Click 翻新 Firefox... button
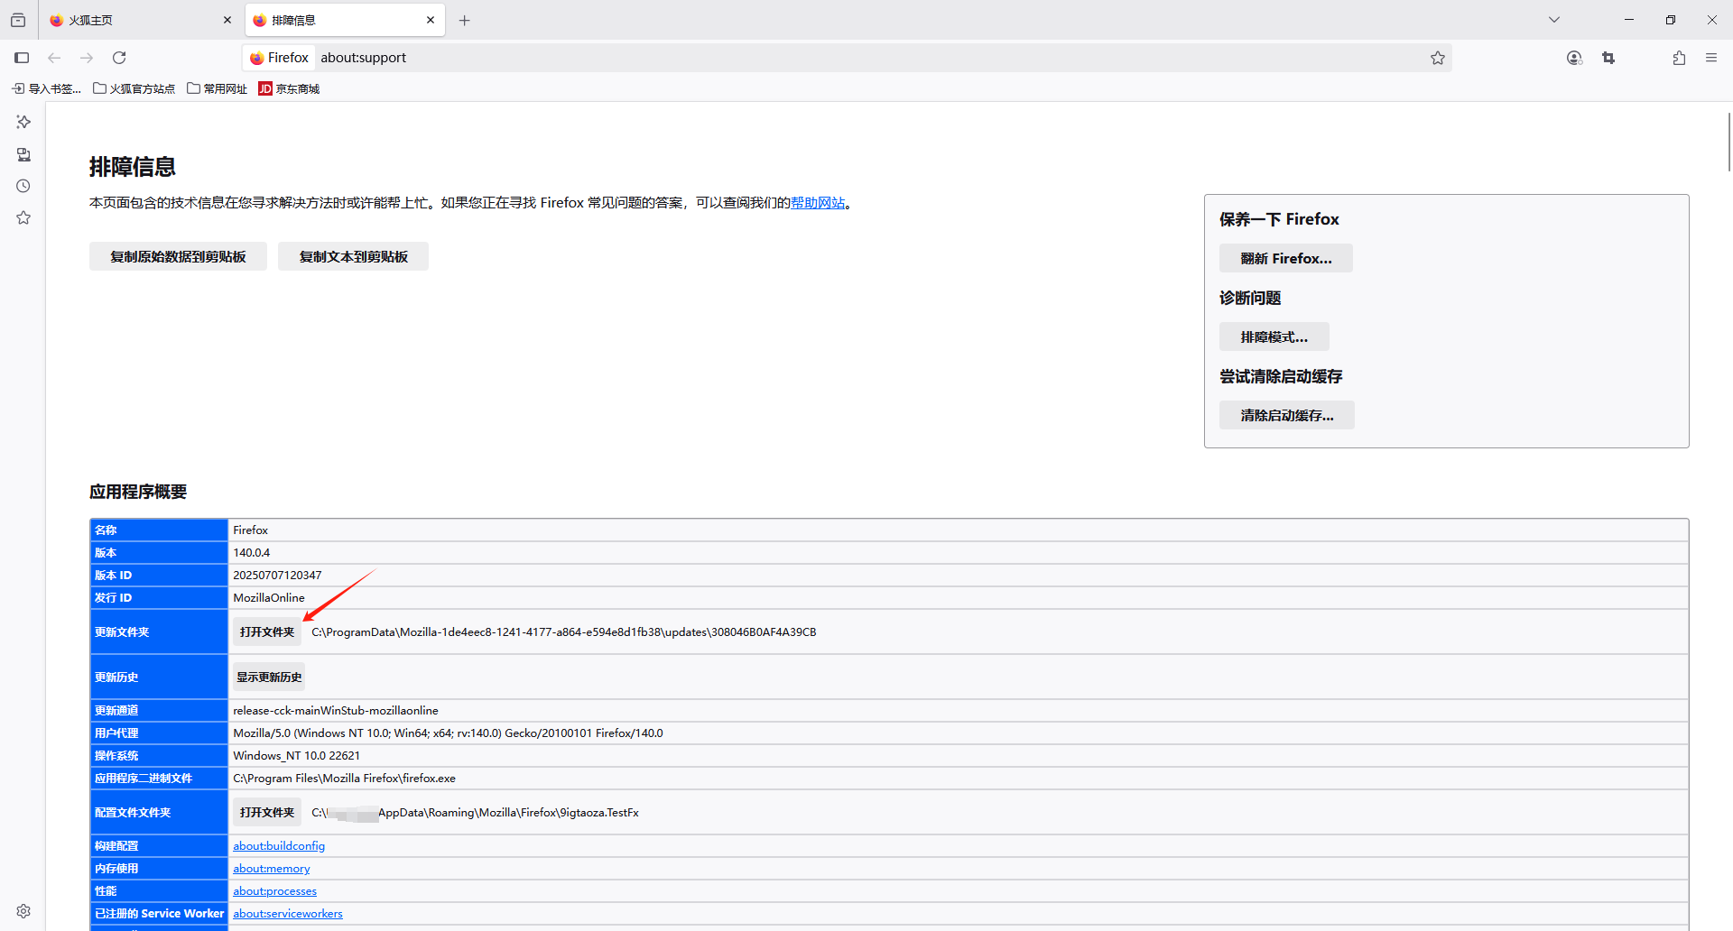1733x931 pixels. click(1286, 258)
